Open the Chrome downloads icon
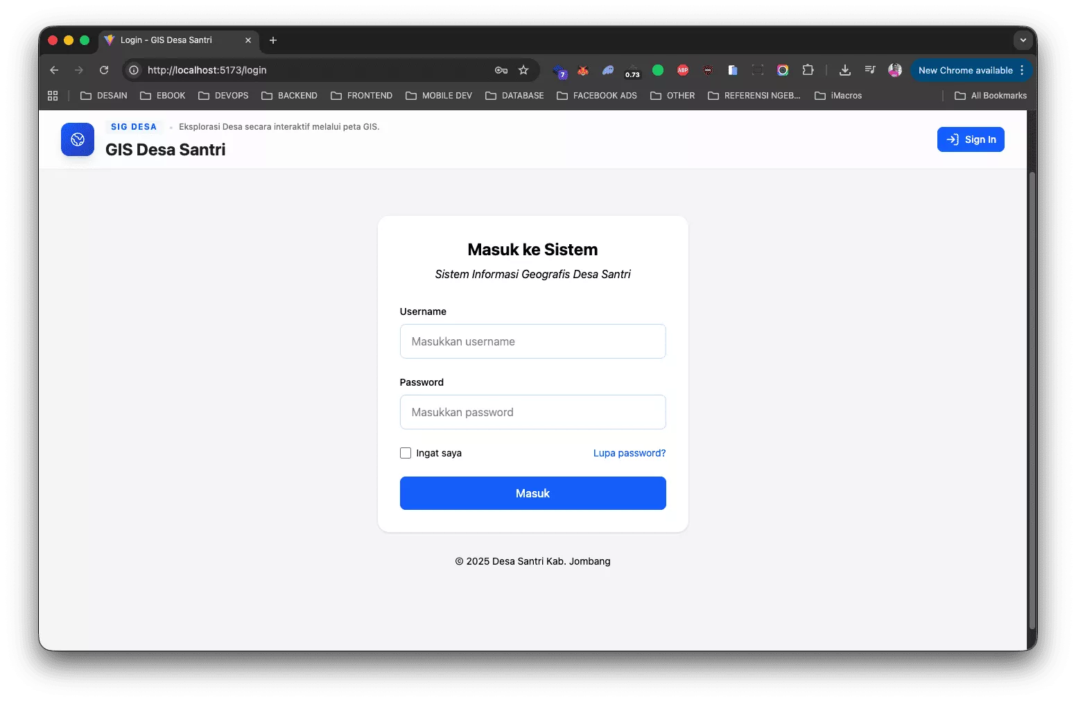 pos(844,70)
